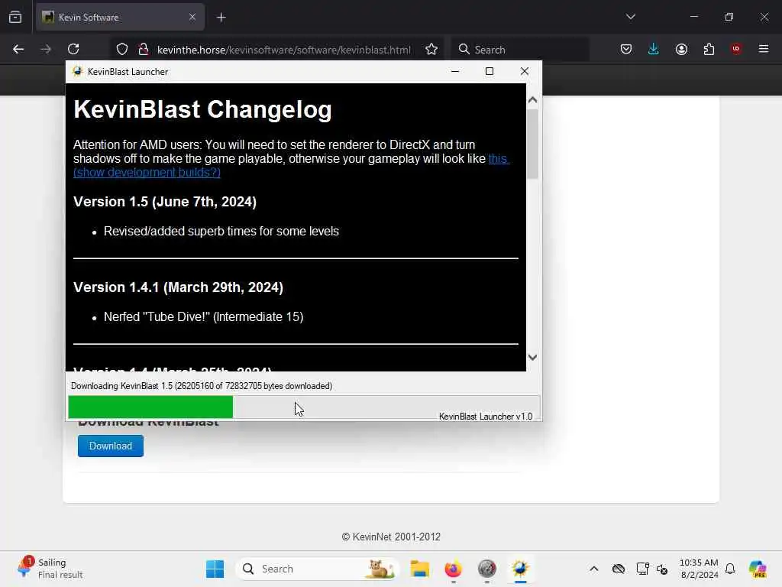The height and width of the screenshot is (587, 782).
Task: Click the forward navigation arrow in Firefox
Action: point(46,49)
